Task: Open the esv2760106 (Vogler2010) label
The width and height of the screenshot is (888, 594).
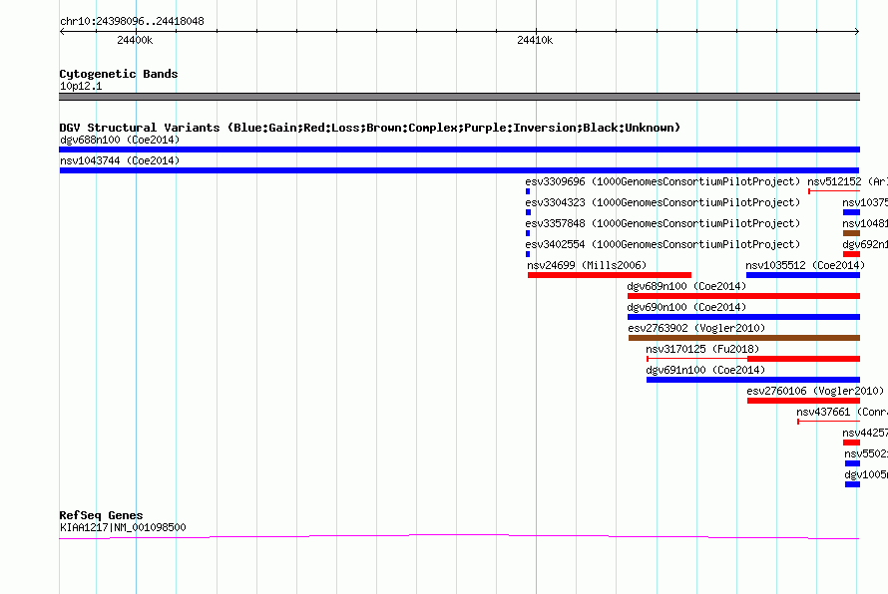Action: [815, 391]
